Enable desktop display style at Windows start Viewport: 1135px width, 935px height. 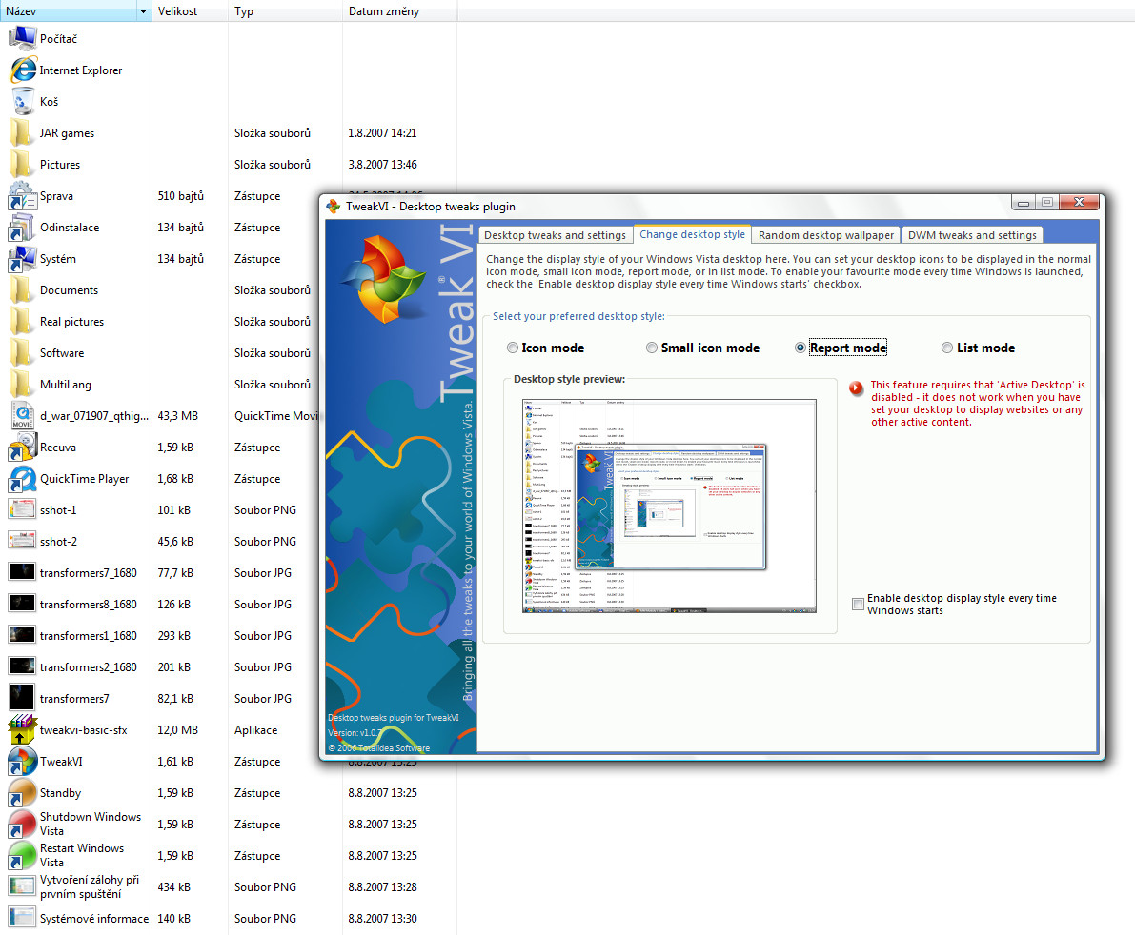pos(858,604)
